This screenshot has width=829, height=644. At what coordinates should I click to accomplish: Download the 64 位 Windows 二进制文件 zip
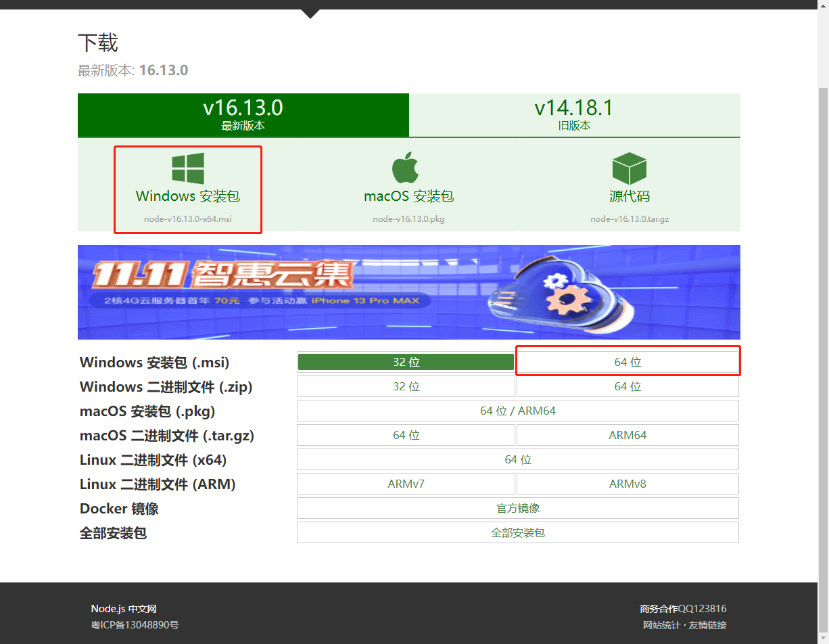(x=627, y=386)
